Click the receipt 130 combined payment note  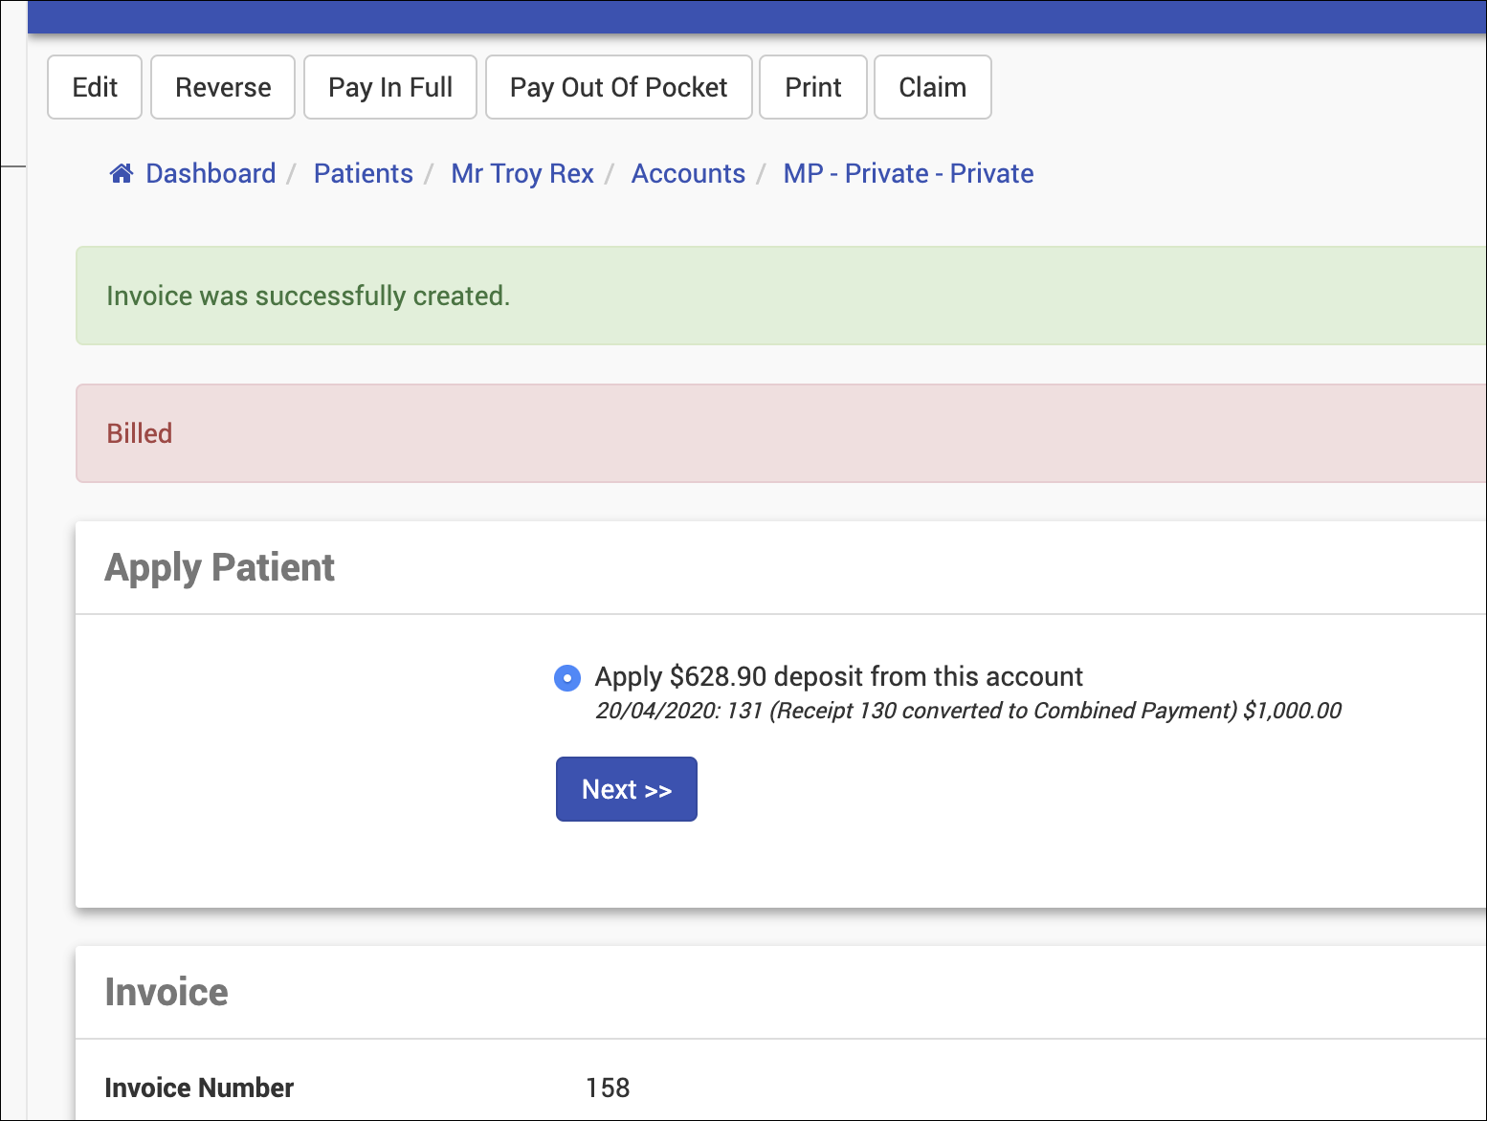click(x=968, y=711)
